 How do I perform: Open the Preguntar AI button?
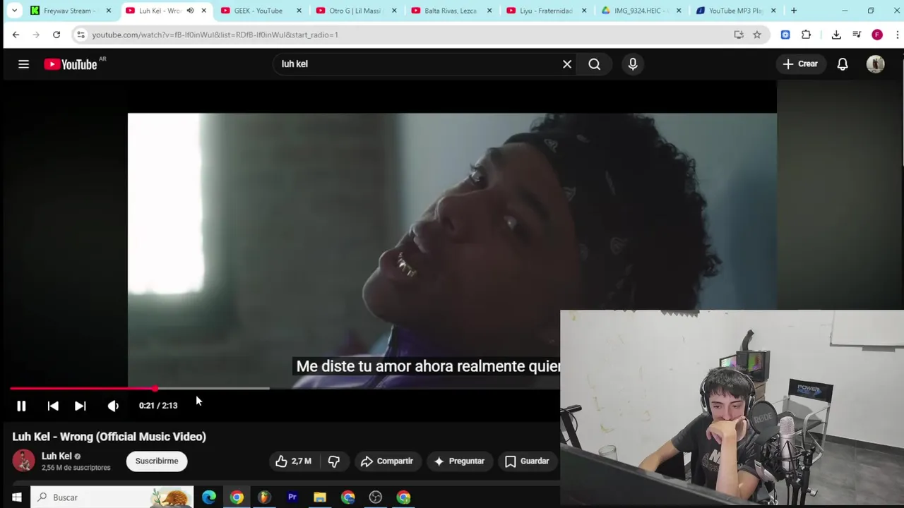pos(459,461)
